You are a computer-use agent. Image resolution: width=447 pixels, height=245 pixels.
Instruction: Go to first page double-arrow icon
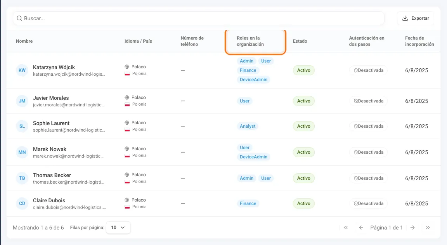(x=346, y=228)
